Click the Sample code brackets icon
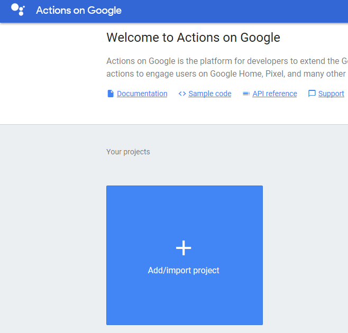Viewport: 348px width, 333px height. click(182, 94)
